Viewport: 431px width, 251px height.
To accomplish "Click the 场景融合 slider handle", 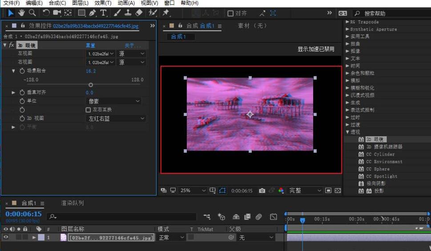I will pyautogui.click(x=91, y=84).
